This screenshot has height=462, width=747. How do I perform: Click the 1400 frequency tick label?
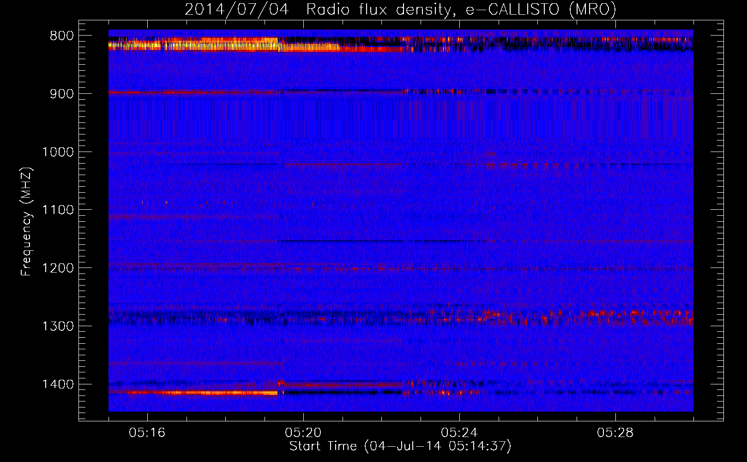click(58, 384)
